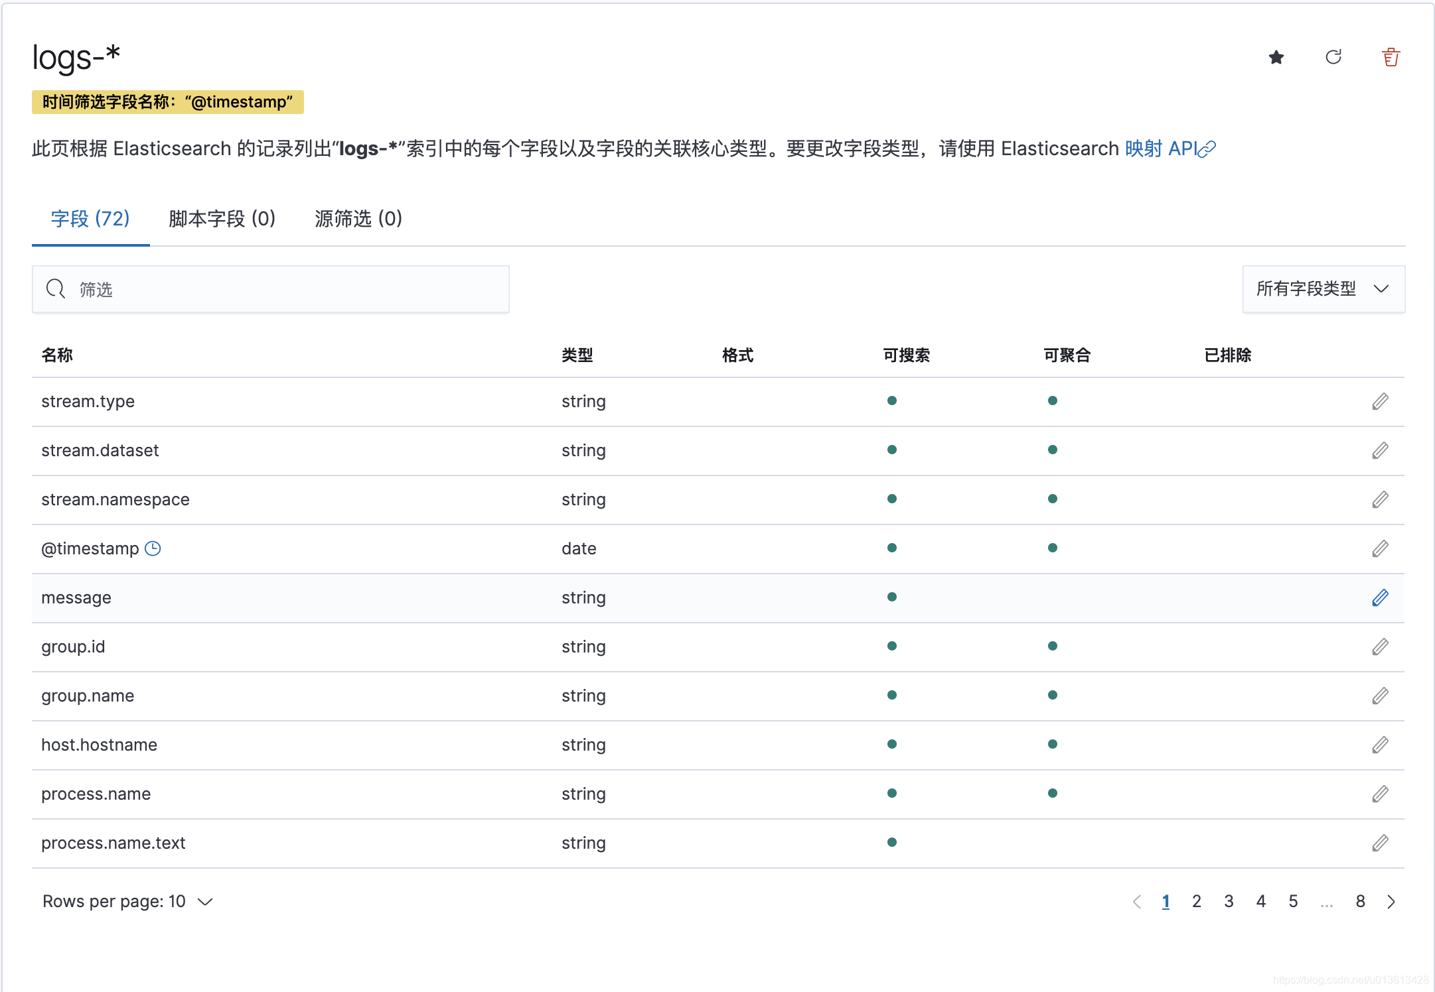
Task: Go to next page arrow
Action: coord(1391,902)
